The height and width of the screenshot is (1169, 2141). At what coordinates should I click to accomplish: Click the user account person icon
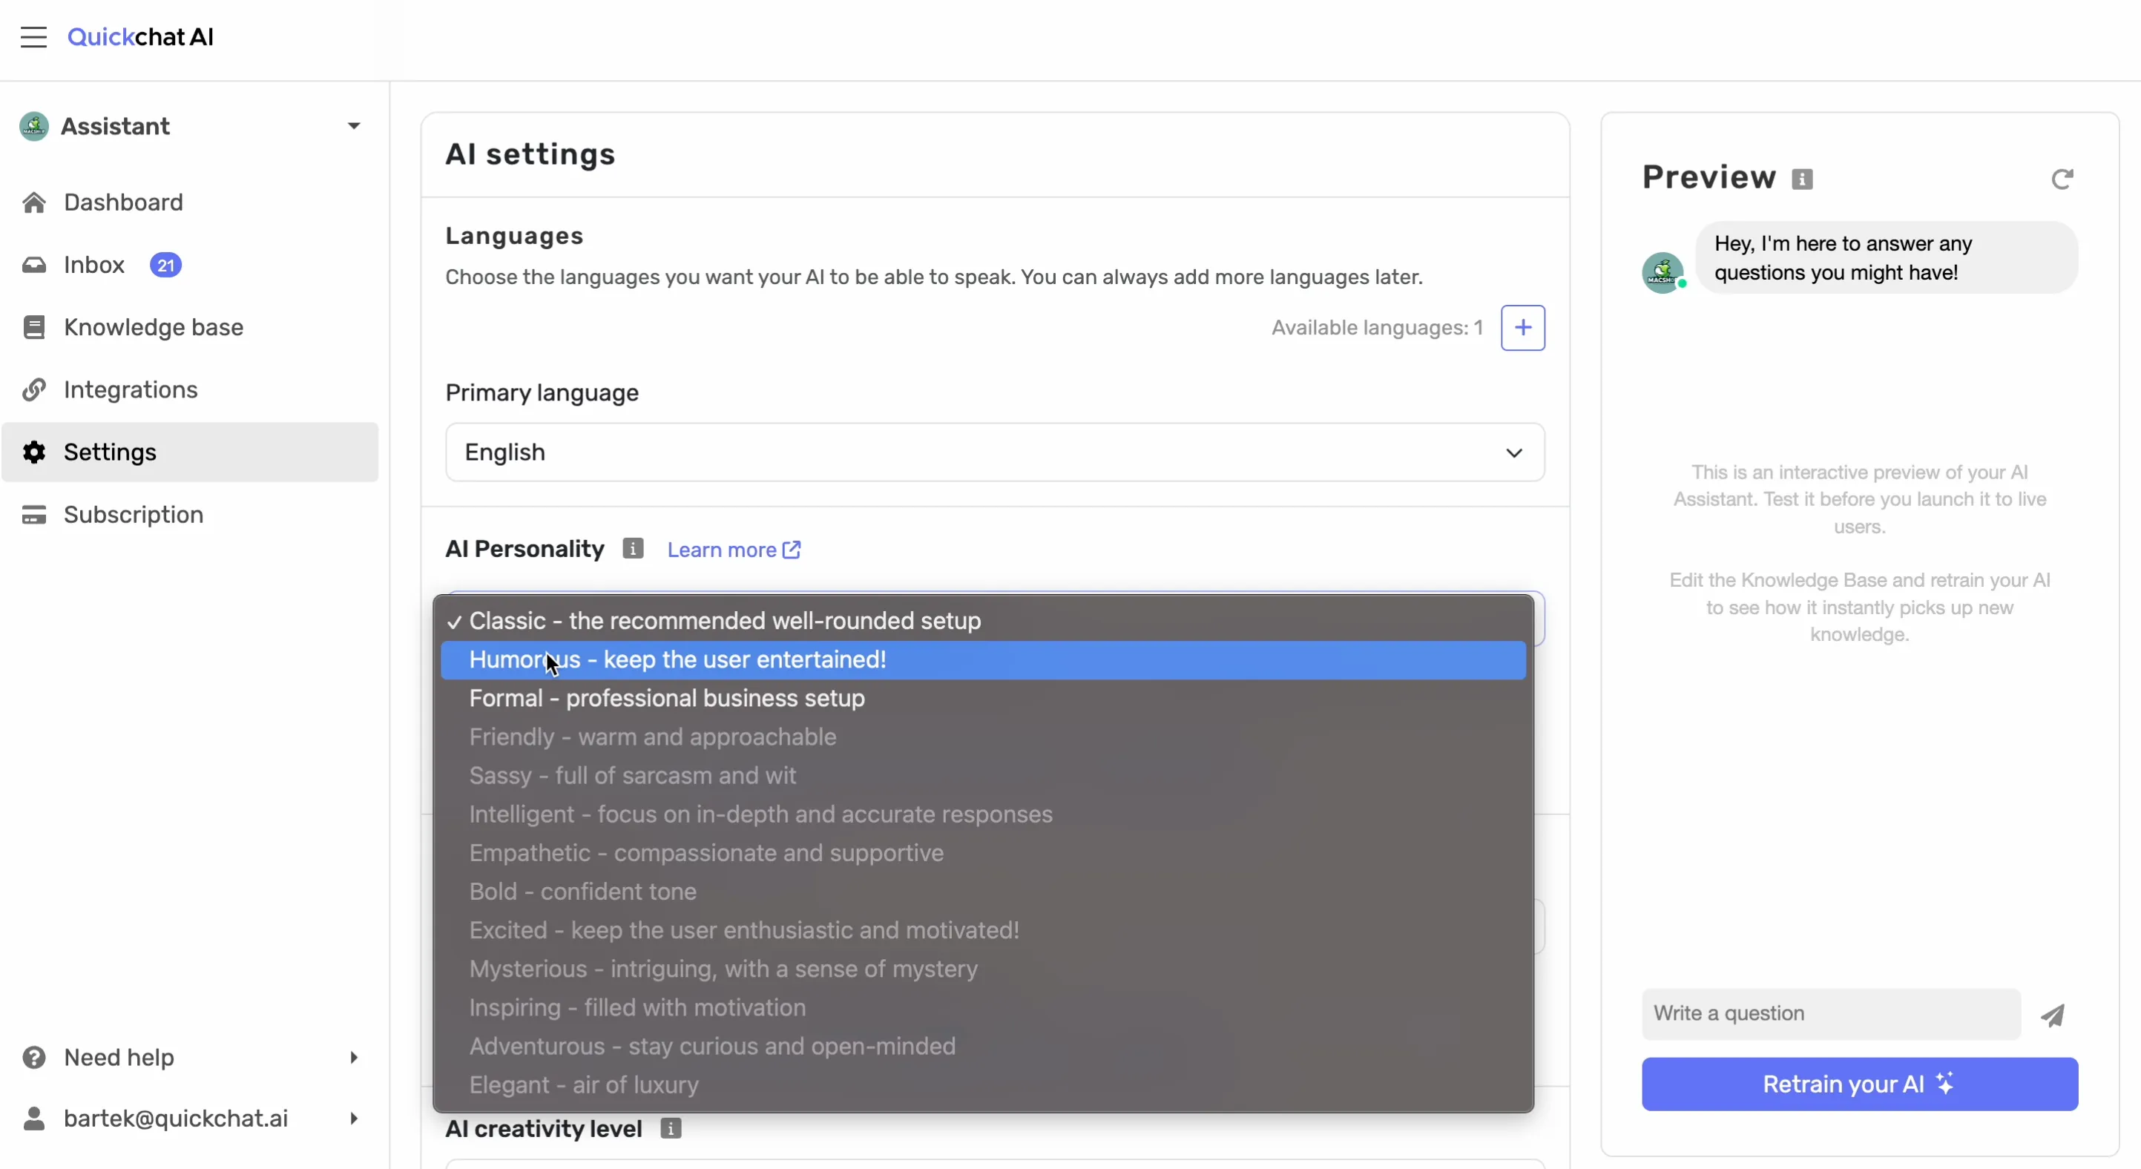(34, 1119)
